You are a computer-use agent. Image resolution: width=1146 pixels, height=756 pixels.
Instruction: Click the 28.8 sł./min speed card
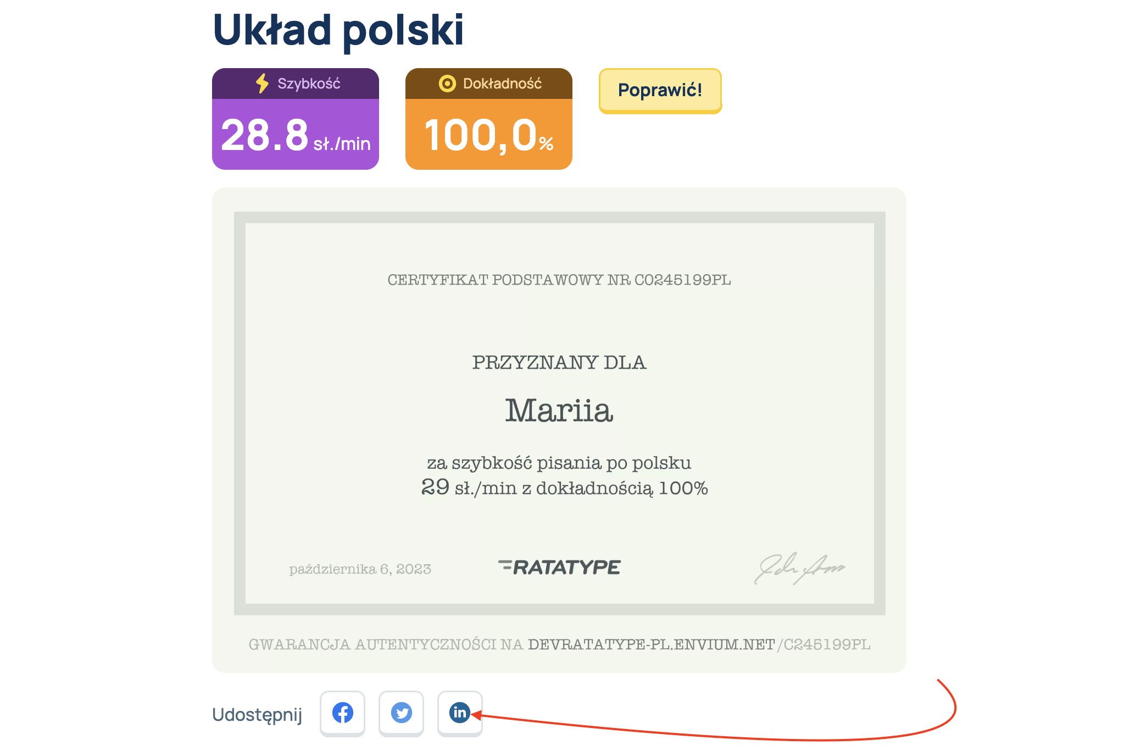(296, 119)
